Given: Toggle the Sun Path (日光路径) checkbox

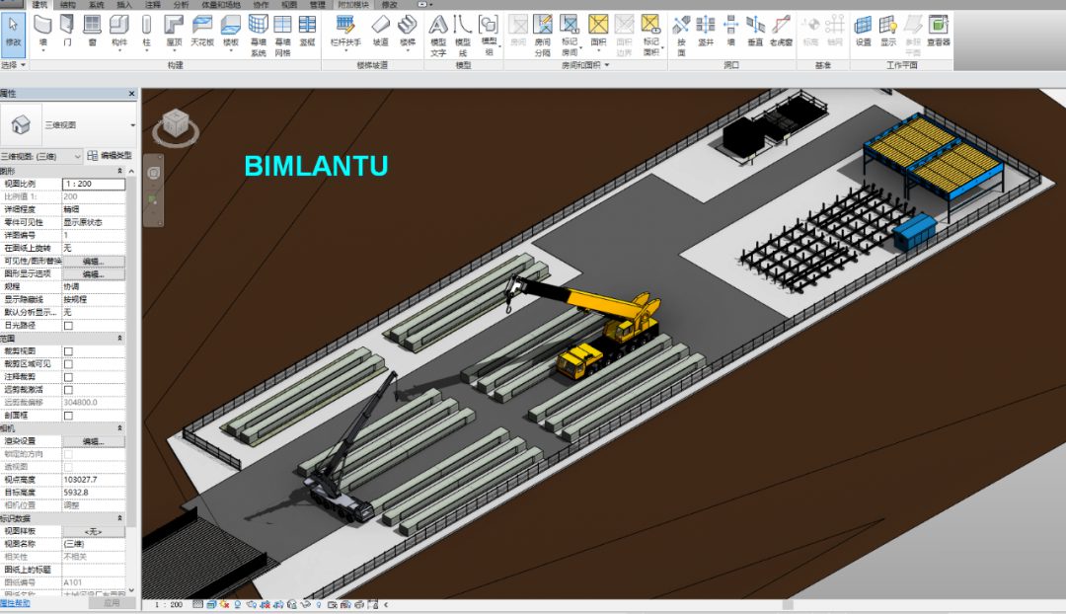Looking at the screenshot, I should point(69,326).
